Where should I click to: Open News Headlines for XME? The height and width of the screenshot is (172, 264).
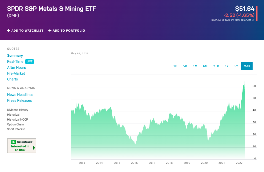[x=20, y=95]
